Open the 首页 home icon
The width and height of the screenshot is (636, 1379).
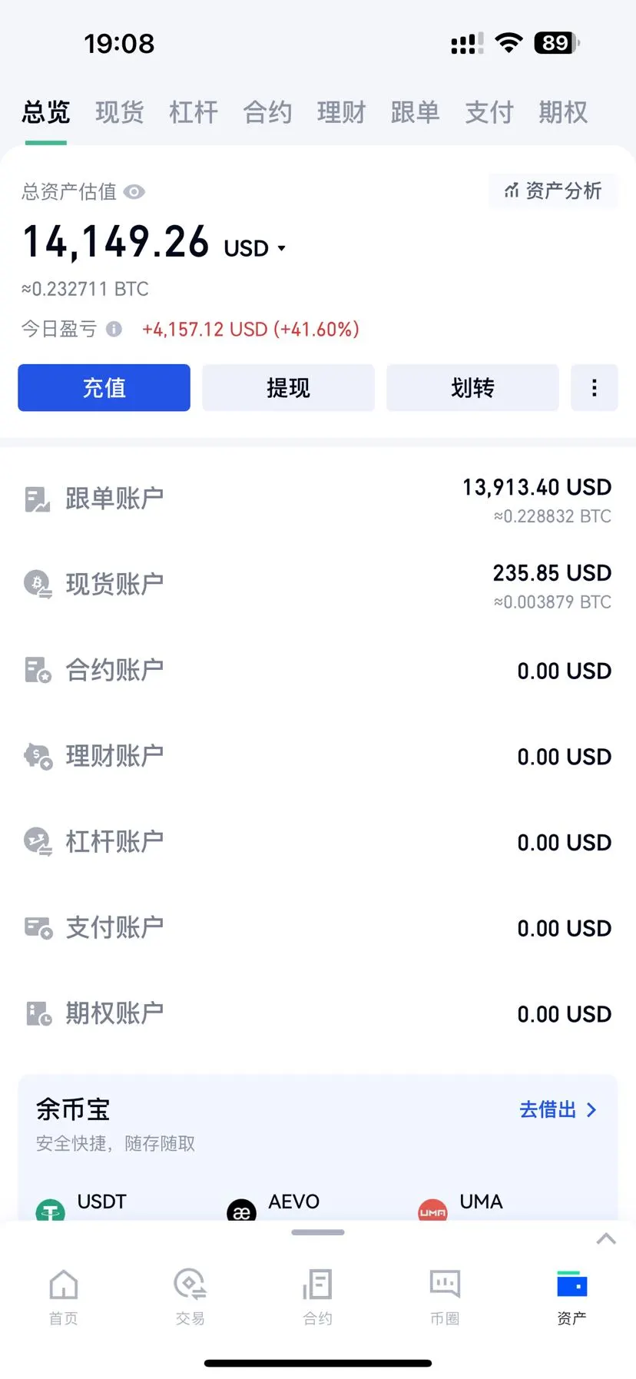(x=64, y=1284)
